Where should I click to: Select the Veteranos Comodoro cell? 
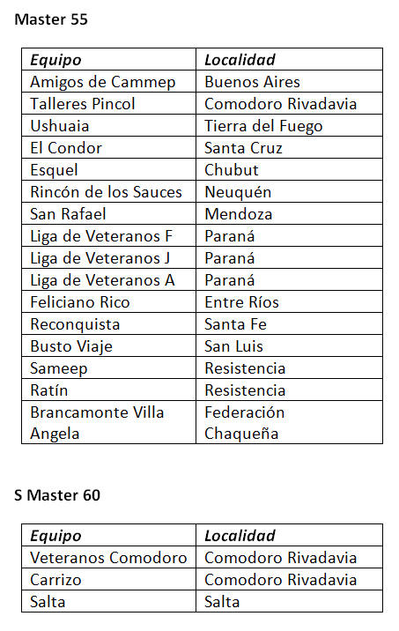tap(108, 557)
